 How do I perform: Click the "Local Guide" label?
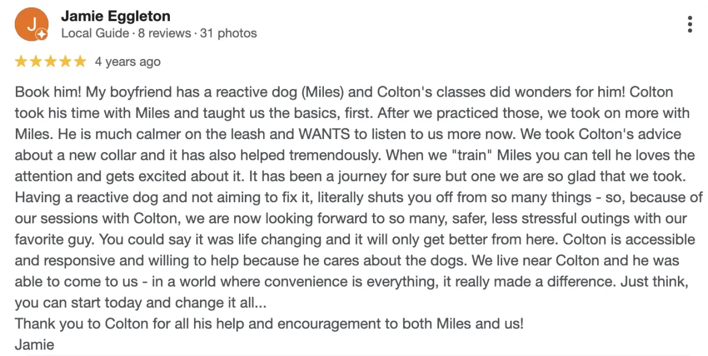coord(95,33)
